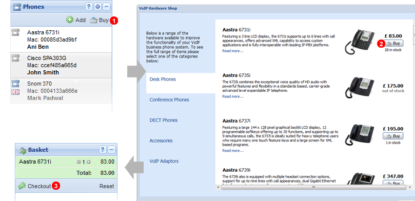Click Mac: ccef485a665d text
The image size is (415, 201).
[52, 65]
